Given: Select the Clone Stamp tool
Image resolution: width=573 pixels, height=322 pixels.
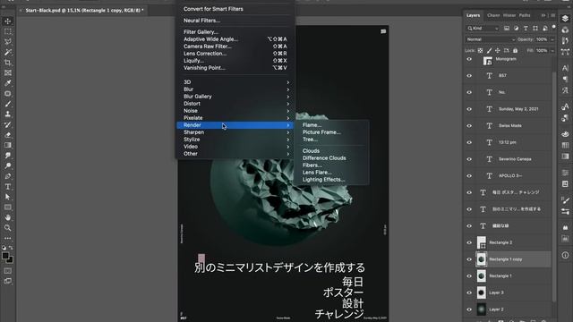Looking at the screenshot, I should coord(8,114).
